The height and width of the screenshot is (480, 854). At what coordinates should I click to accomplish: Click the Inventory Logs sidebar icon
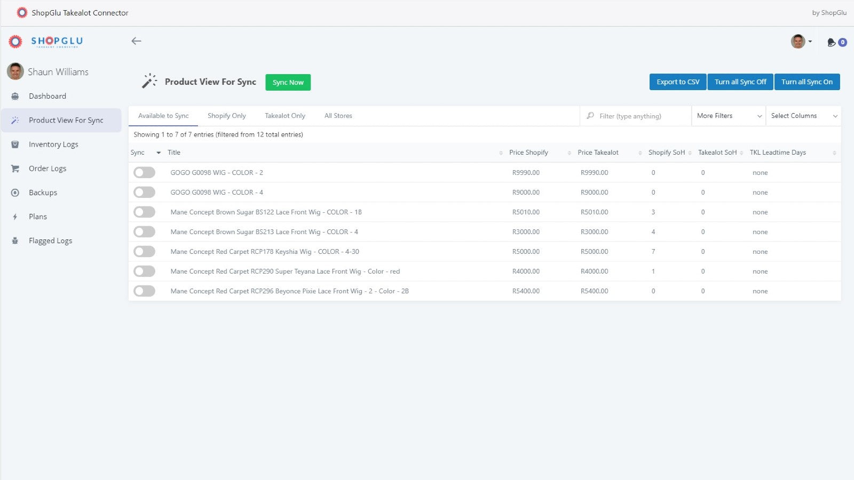[x=15, y=145]
